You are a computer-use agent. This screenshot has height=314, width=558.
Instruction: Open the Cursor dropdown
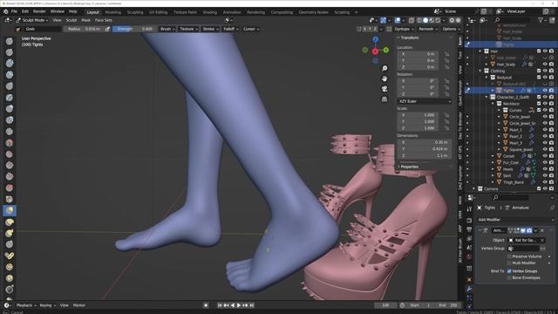251,29
